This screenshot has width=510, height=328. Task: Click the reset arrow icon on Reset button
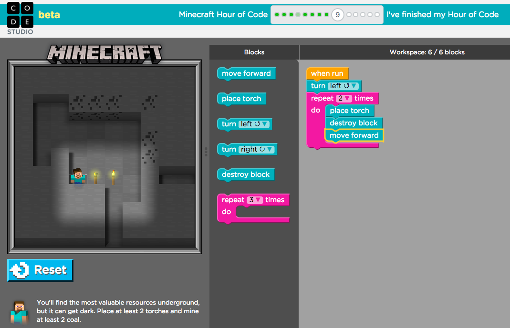(x=20, y=270)
